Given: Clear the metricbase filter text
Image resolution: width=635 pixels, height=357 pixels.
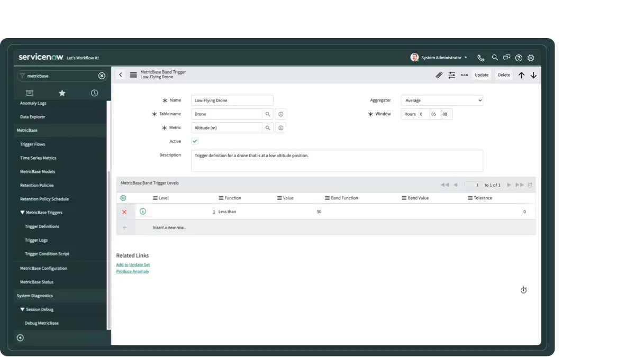Looking at the screenshot, I should point(102,76).
